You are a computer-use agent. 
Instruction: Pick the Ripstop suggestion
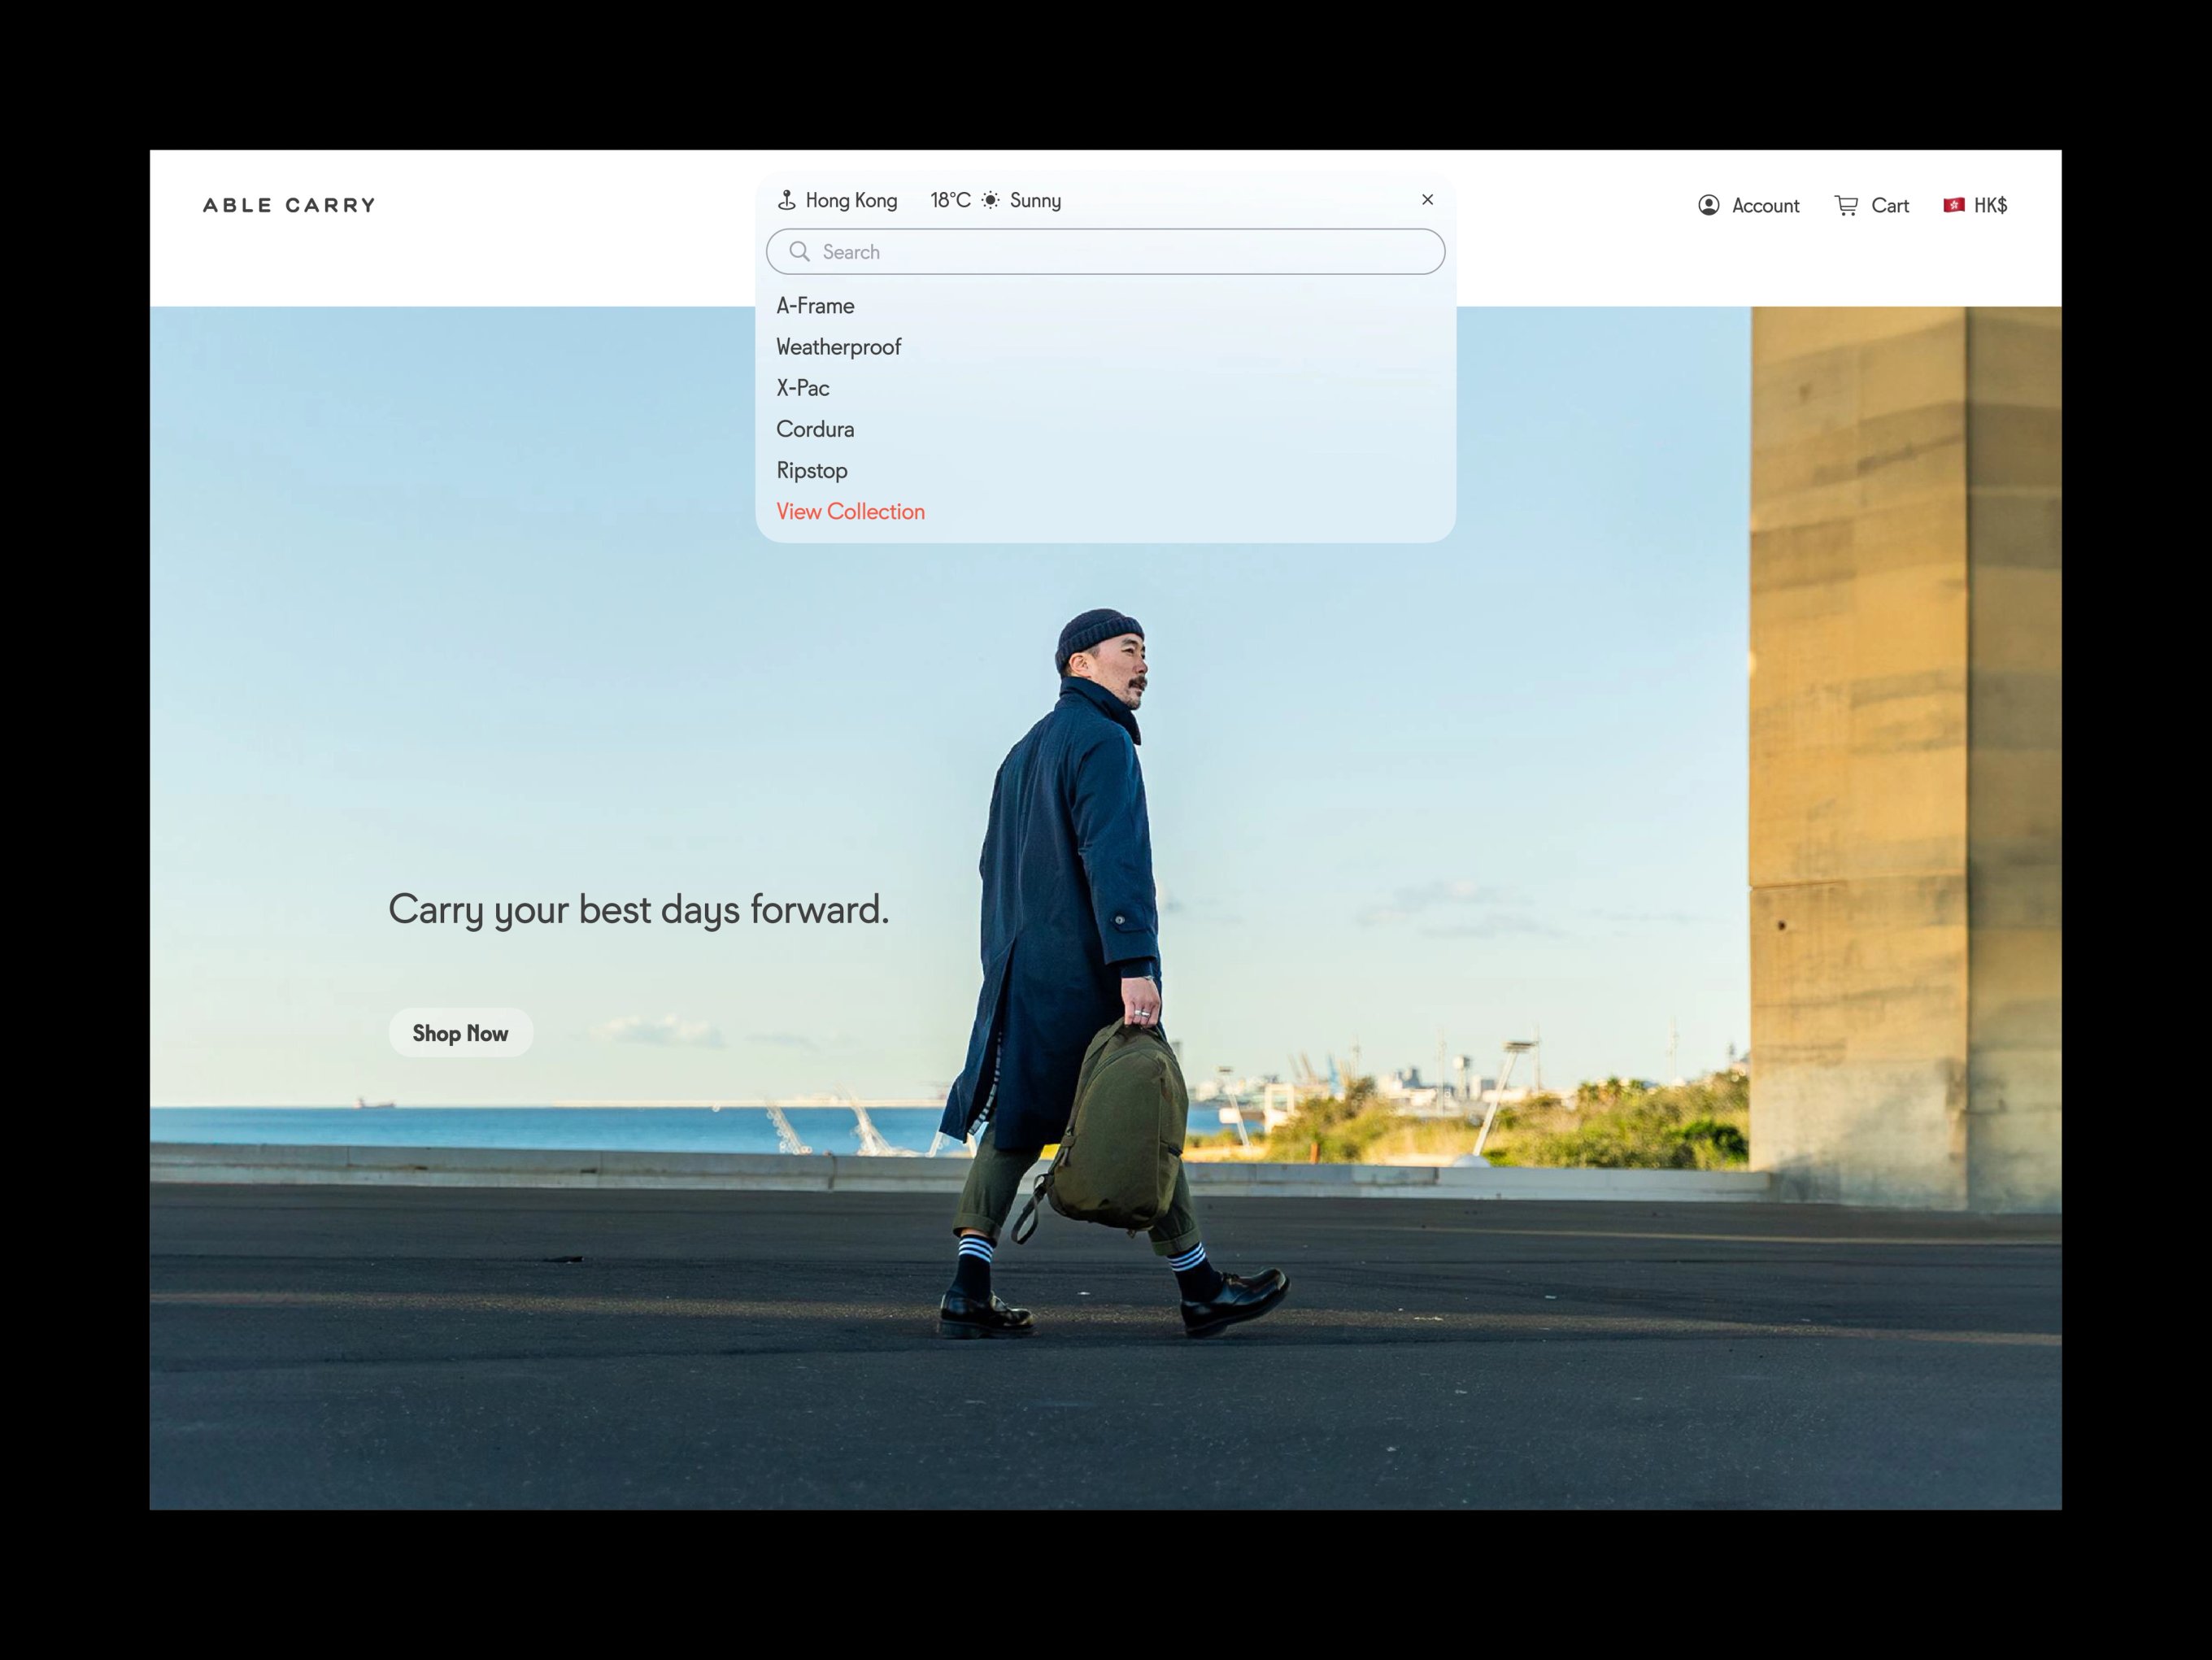[x=811, y=471]
